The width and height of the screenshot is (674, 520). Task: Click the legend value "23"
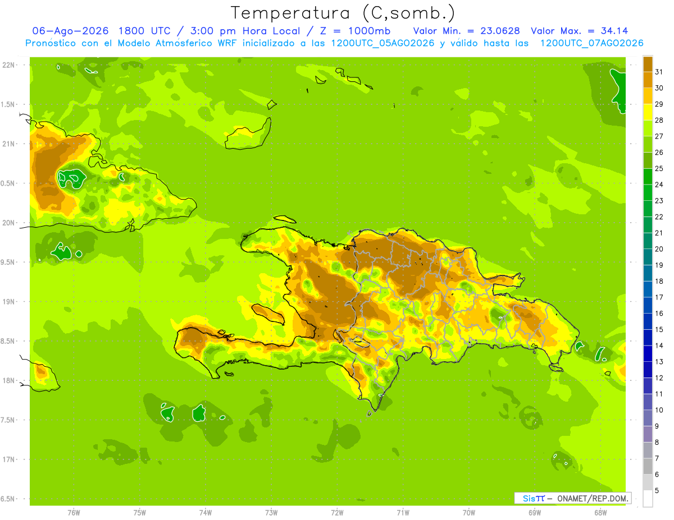(x=659, y=201)
